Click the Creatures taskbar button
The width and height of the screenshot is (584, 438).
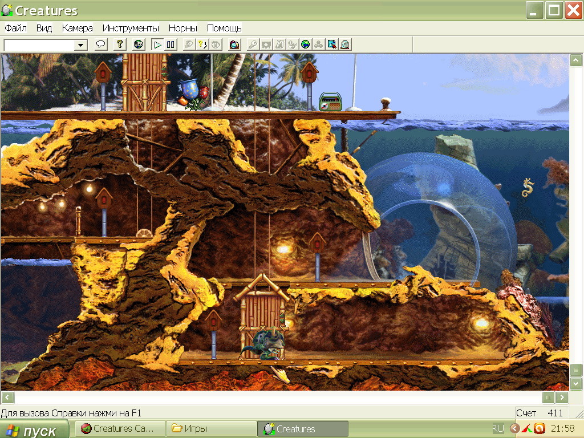(x=303, y=429)
